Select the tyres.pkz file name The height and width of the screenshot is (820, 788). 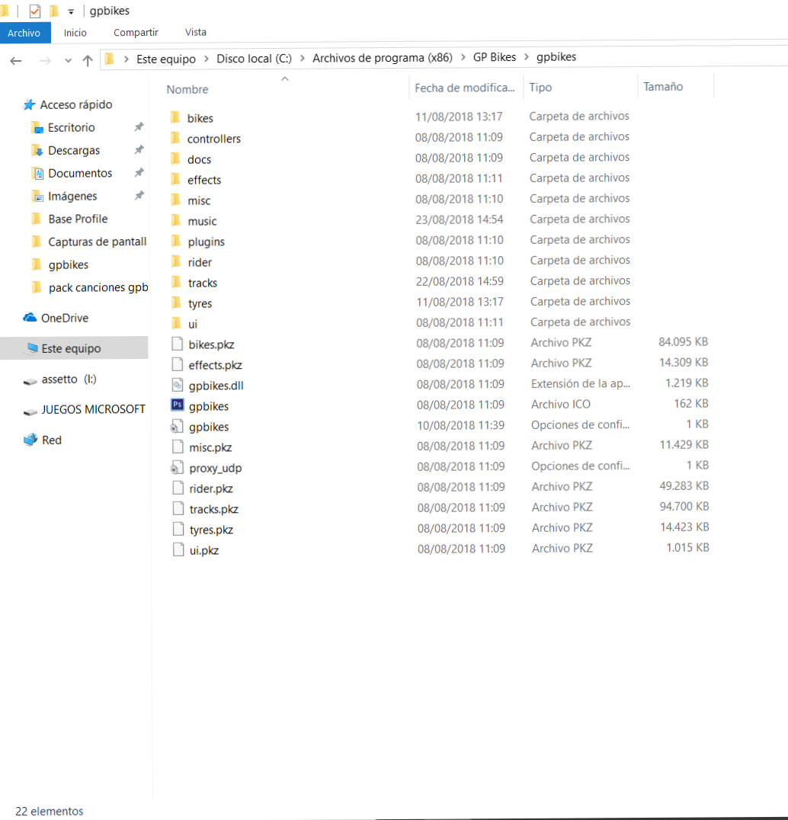click(211, 530)
